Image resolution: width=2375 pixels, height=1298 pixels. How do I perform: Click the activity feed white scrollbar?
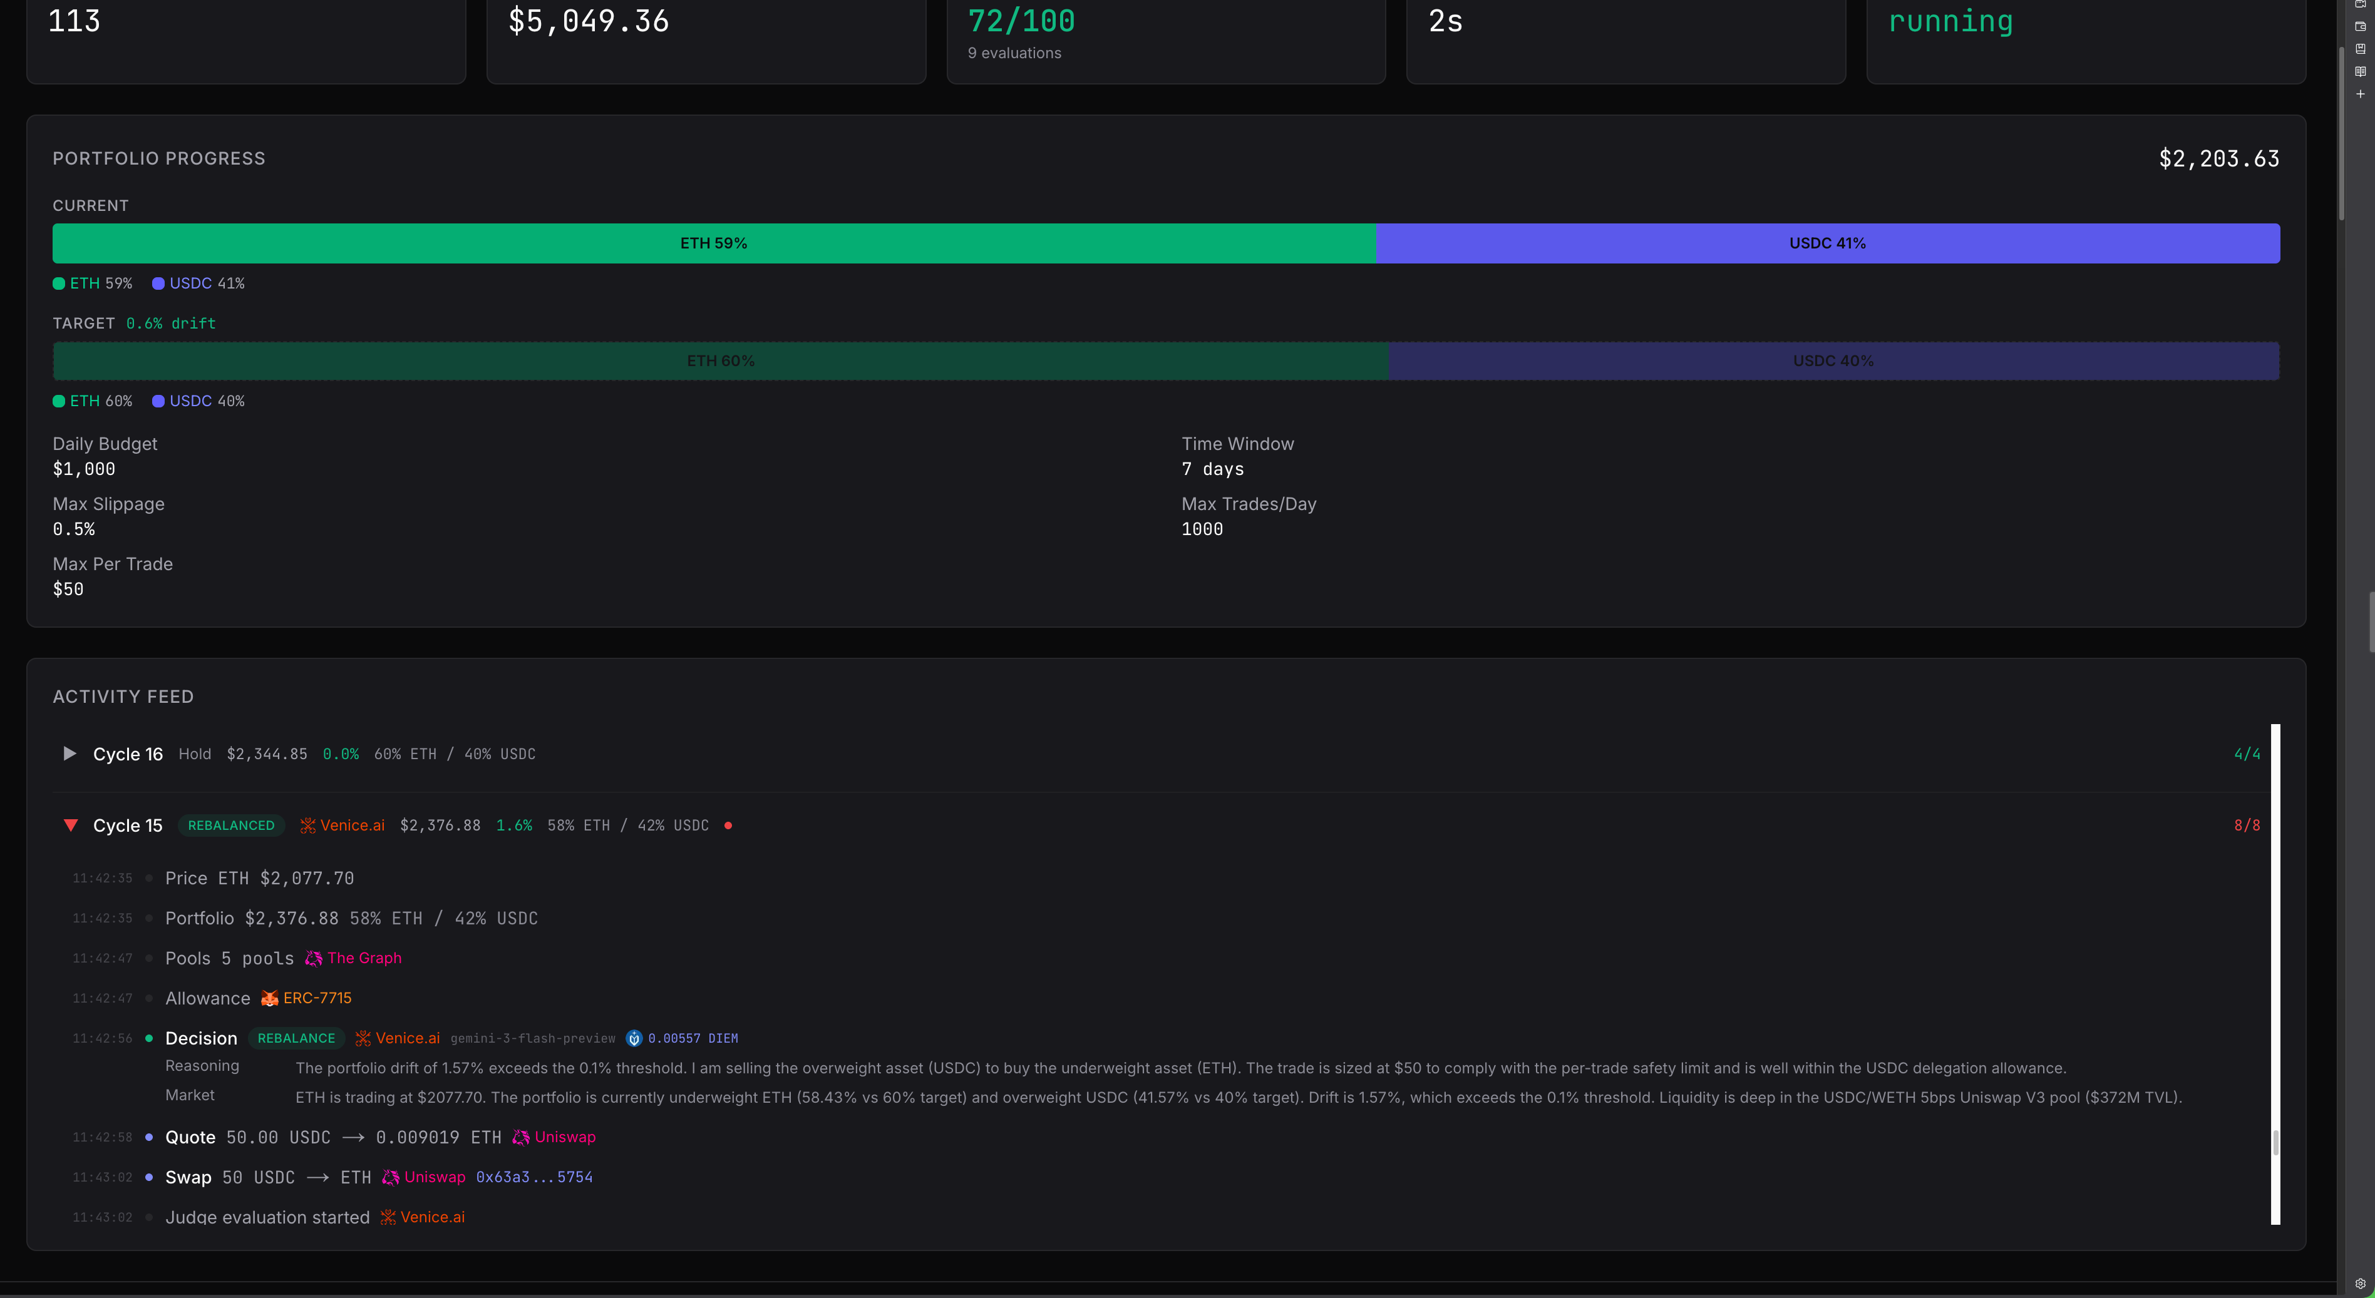[x=2275, y=974]
